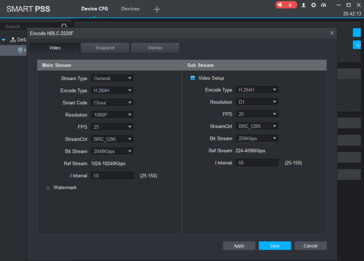Image resolution: width=364 pixels, height=261 pixels.
Task: Click the search magnifier icon
Action: point(64,26)
